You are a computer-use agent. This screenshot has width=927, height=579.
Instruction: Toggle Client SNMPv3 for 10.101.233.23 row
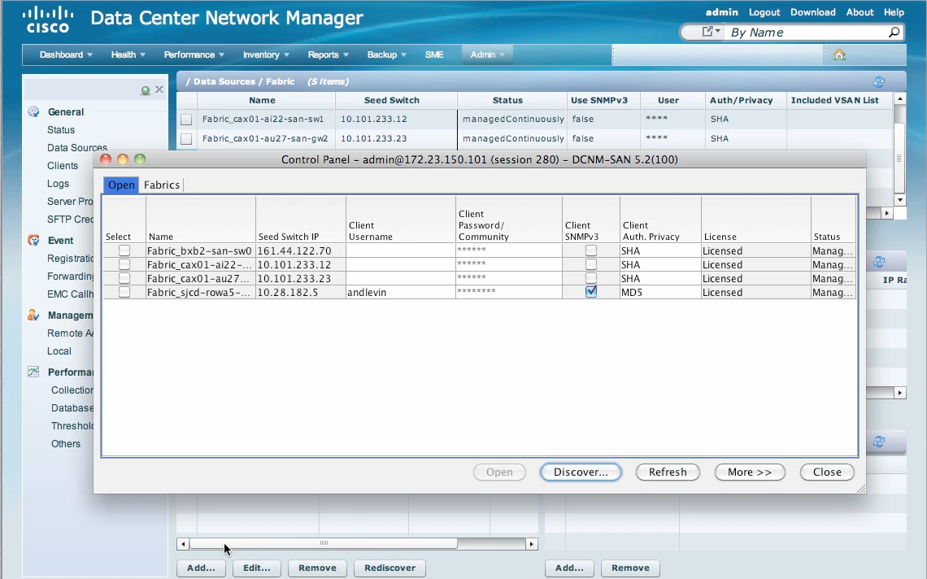[x=590, y=278]
